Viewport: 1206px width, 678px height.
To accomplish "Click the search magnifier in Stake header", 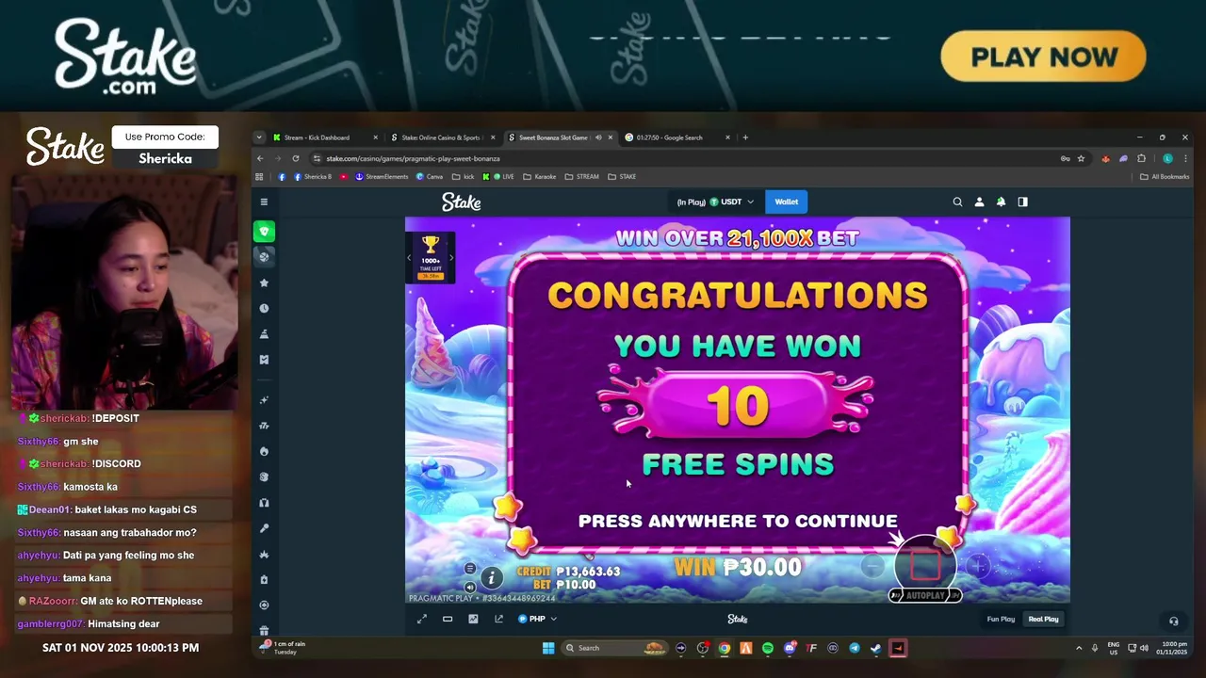I will 957,202.
